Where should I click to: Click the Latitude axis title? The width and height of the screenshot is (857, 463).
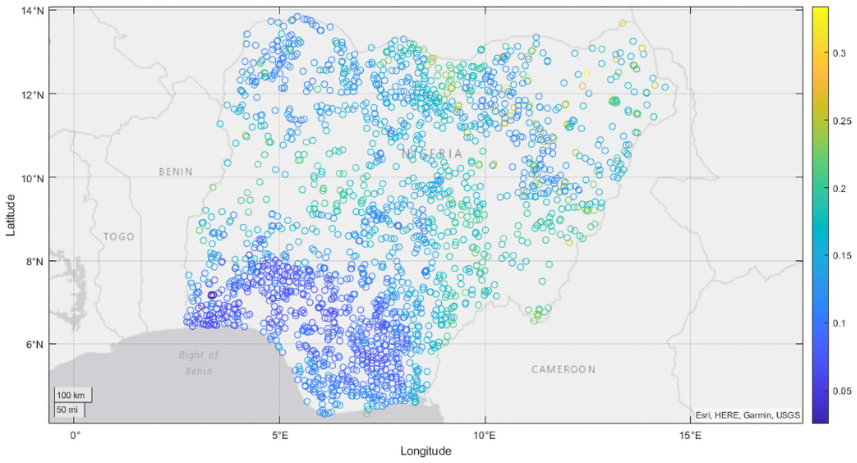point(11,214)
